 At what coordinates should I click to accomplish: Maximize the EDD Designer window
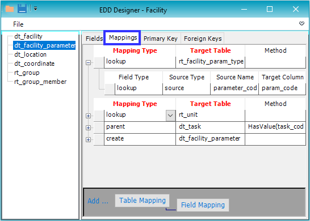[270, 9]
